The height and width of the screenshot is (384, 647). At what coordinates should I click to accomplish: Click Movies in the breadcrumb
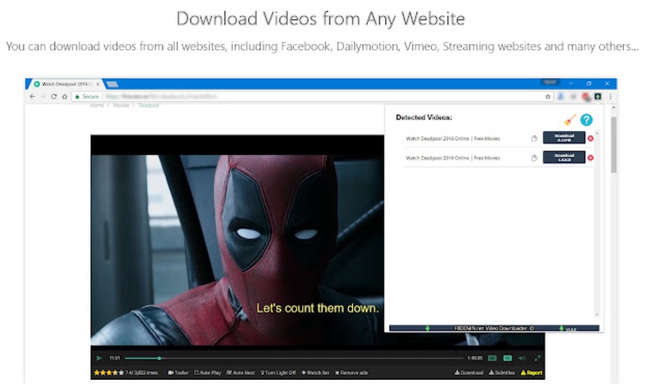point(121,105)
